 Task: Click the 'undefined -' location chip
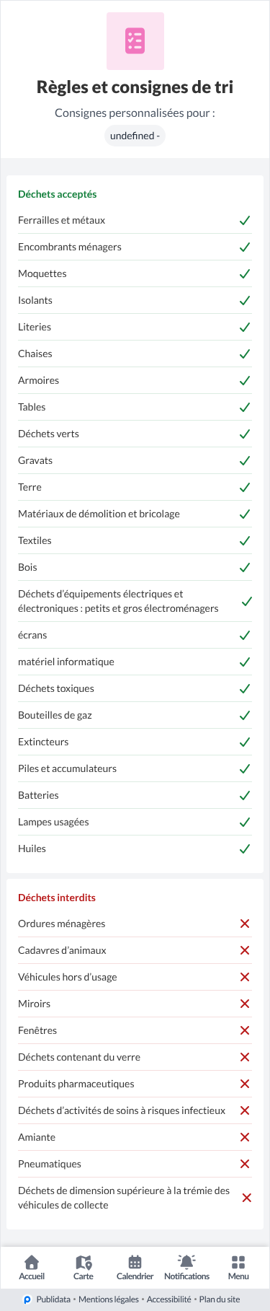(x=135, y=136)
